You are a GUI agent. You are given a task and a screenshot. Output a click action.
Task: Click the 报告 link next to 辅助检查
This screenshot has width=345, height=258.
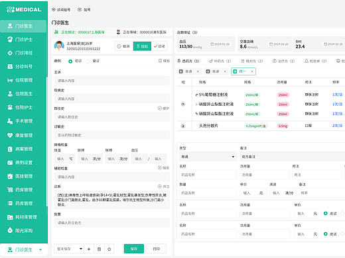(x=164, y=168)
